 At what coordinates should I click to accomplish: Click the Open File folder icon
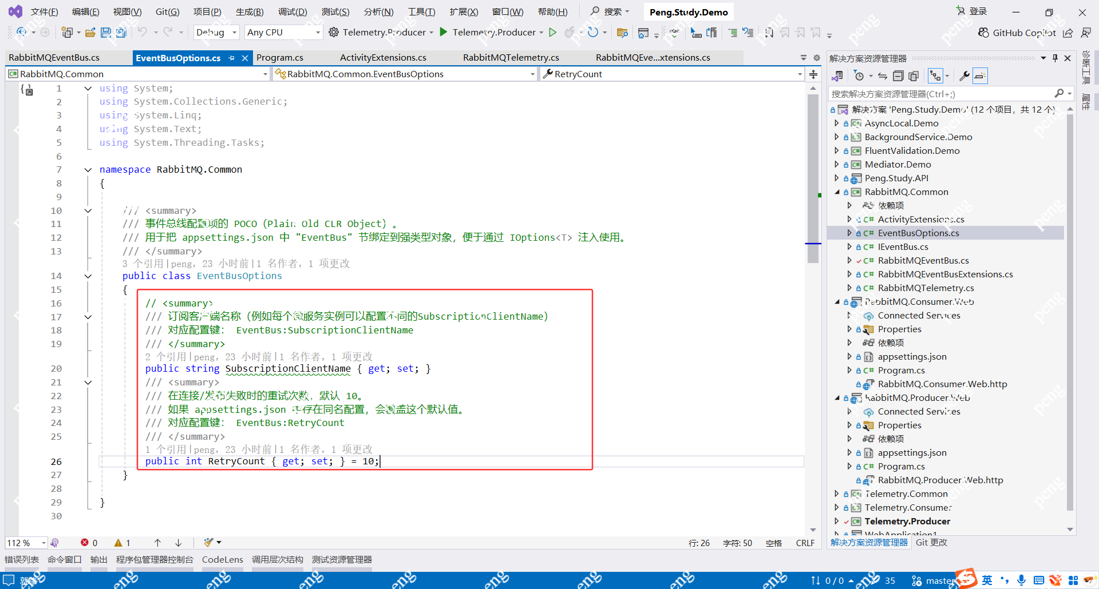90,33
